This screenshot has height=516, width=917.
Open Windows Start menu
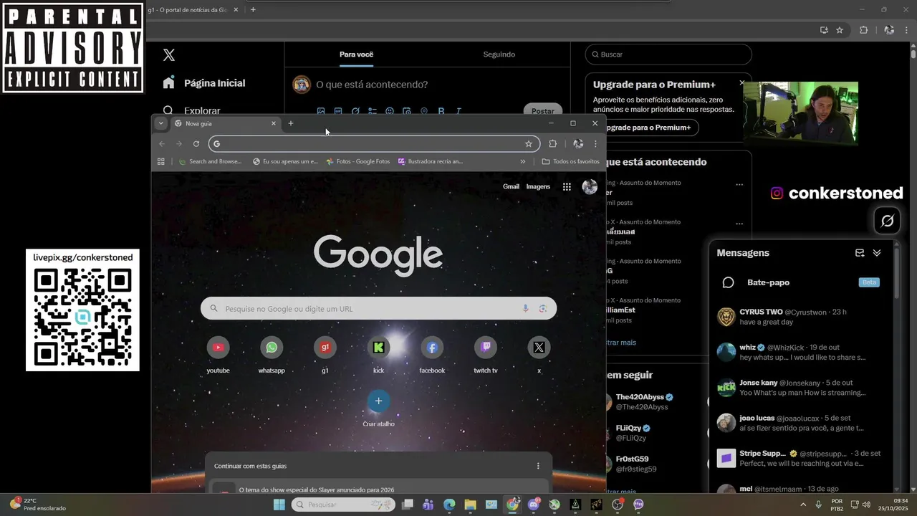279,505
